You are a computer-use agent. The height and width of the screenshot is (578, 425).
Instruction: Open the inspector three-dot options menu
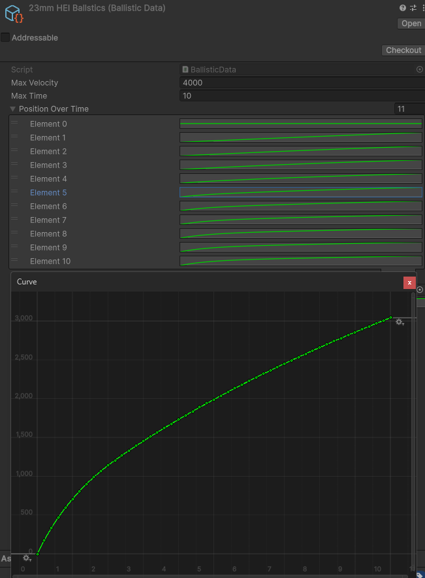click(x=422, y=8)
